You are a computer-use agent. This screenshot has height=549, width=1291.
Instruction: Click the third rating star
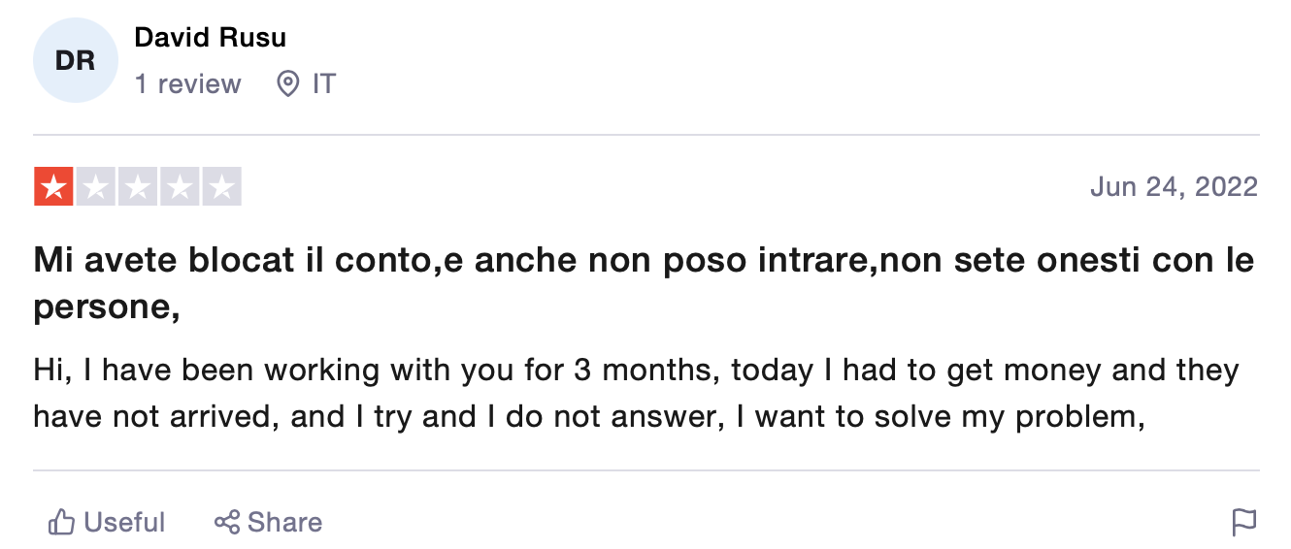pos(137,187)
